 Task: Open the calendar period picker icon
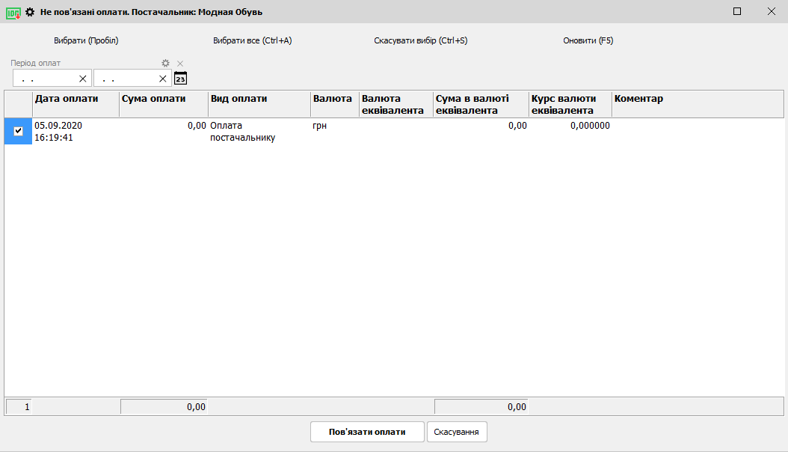click(x=180, y=79)
